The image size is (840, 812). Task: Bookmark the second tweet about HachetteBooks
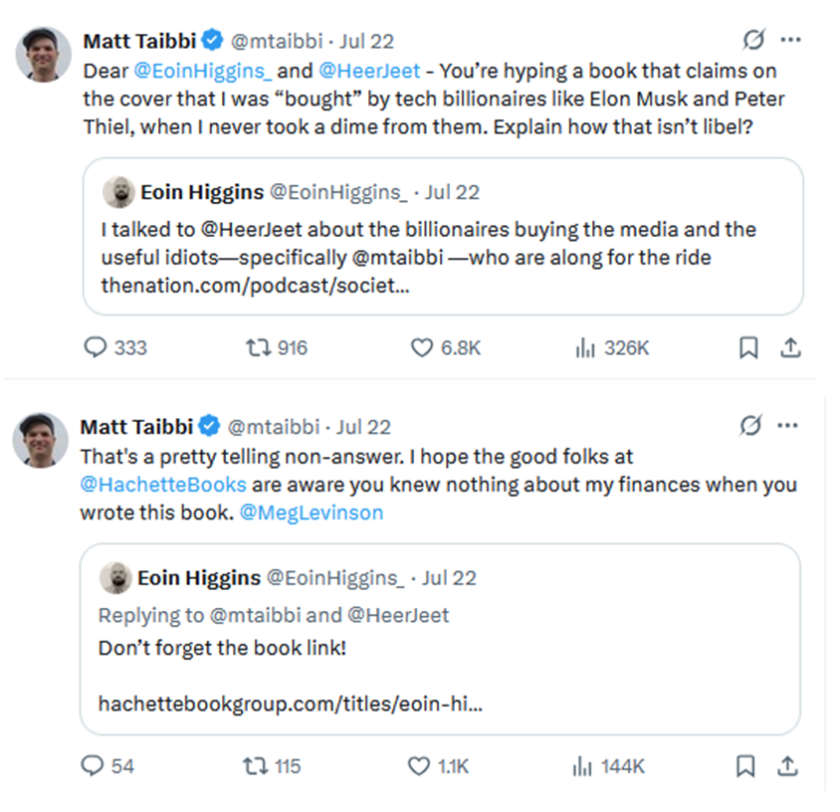(745, 765)
